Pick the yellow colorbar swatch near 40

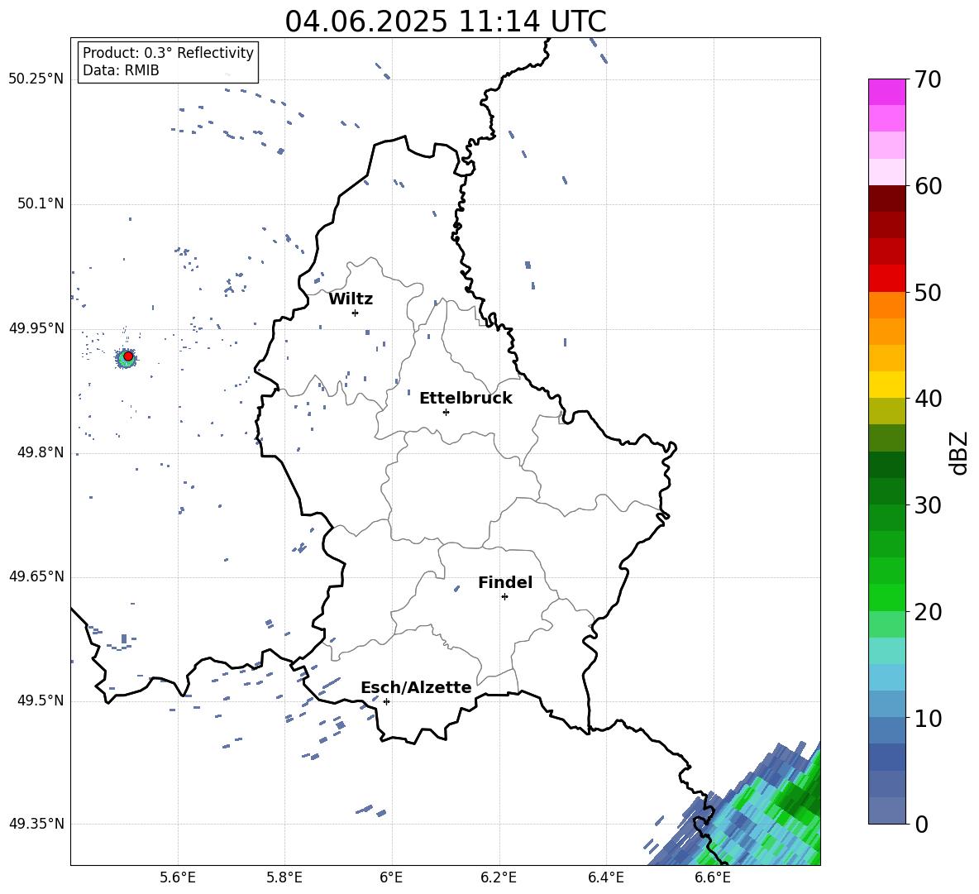(886, 385)
